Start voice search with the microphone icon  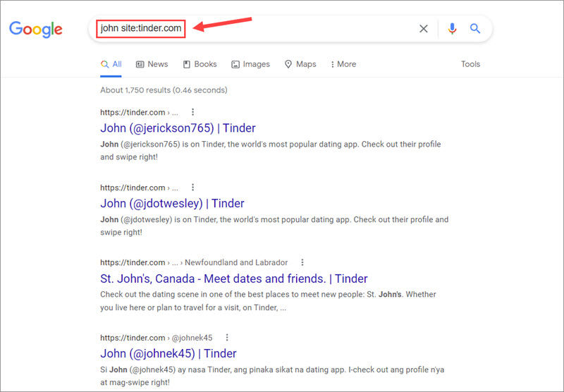pyautogui.click(x=453, y=28)
